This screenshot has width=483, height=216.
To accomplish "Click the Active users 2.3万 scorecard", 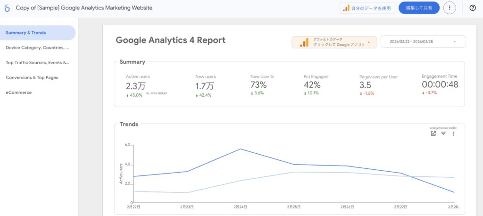I will coord(137,85).
